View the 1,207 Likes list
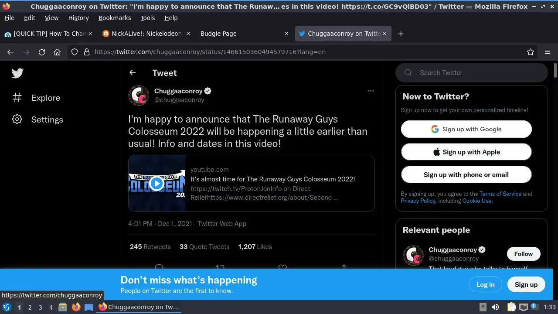The image size is (558, 314). pos(255,247)
